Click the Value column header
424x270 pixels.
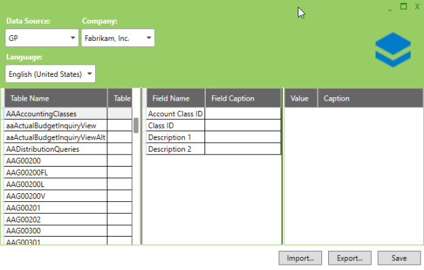pyautogui.click(x=301, y=98)
